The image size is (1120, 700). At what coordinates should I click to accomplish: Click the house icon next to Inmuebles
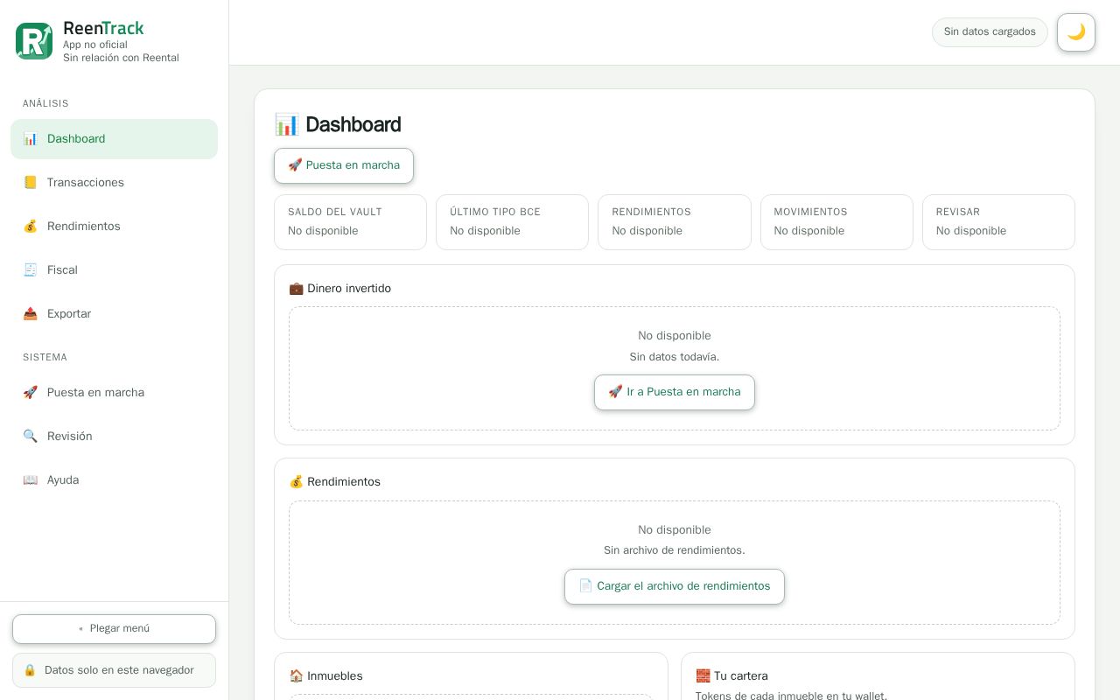coord(296,676)
